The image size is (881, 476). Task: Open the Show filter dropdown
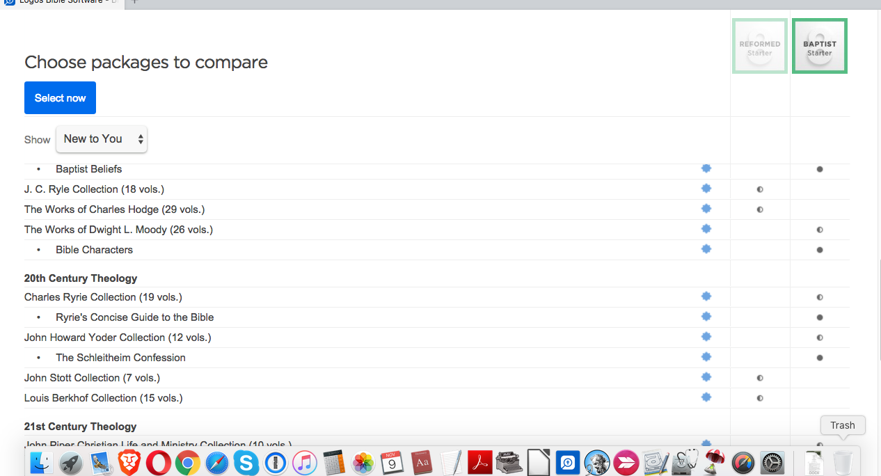tap(102, 139)
